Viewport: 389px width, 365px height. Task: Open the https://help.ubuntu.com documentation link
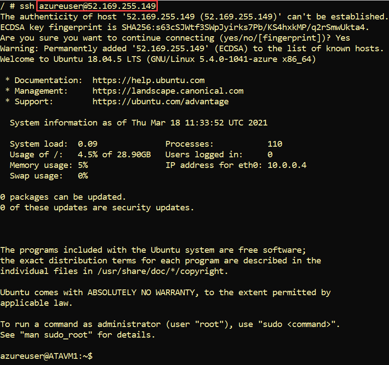(149, 80)
